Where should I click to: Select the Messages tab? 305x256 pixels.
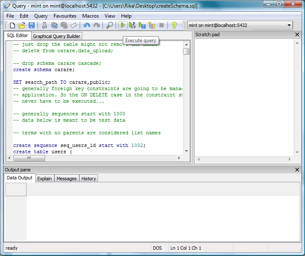[x=67, y=179]
